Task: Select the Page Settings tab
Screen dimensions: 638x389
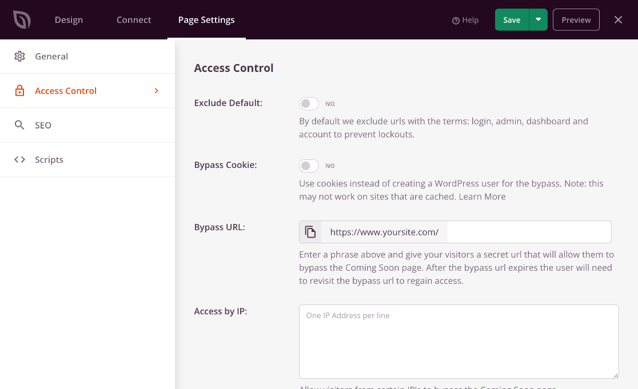Action: point(206,19)
